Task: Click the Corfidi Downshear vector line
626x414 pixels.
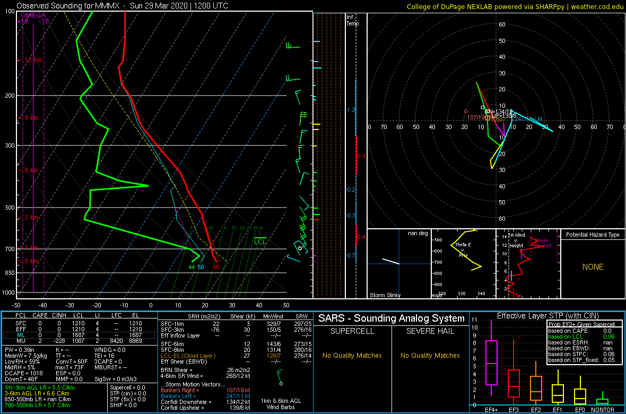Action: click(206, 402)
